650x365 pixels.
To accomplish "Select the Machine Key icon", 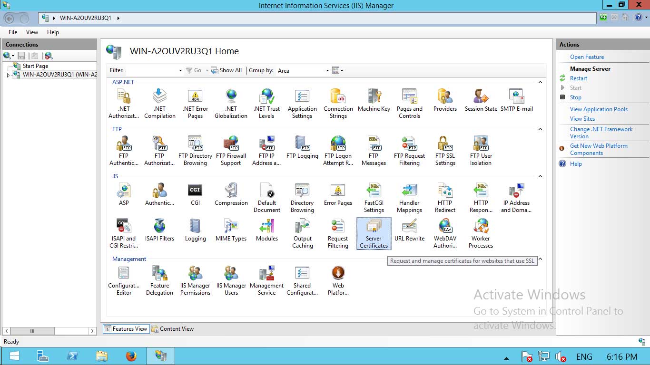I will click(x=374, y=100).
